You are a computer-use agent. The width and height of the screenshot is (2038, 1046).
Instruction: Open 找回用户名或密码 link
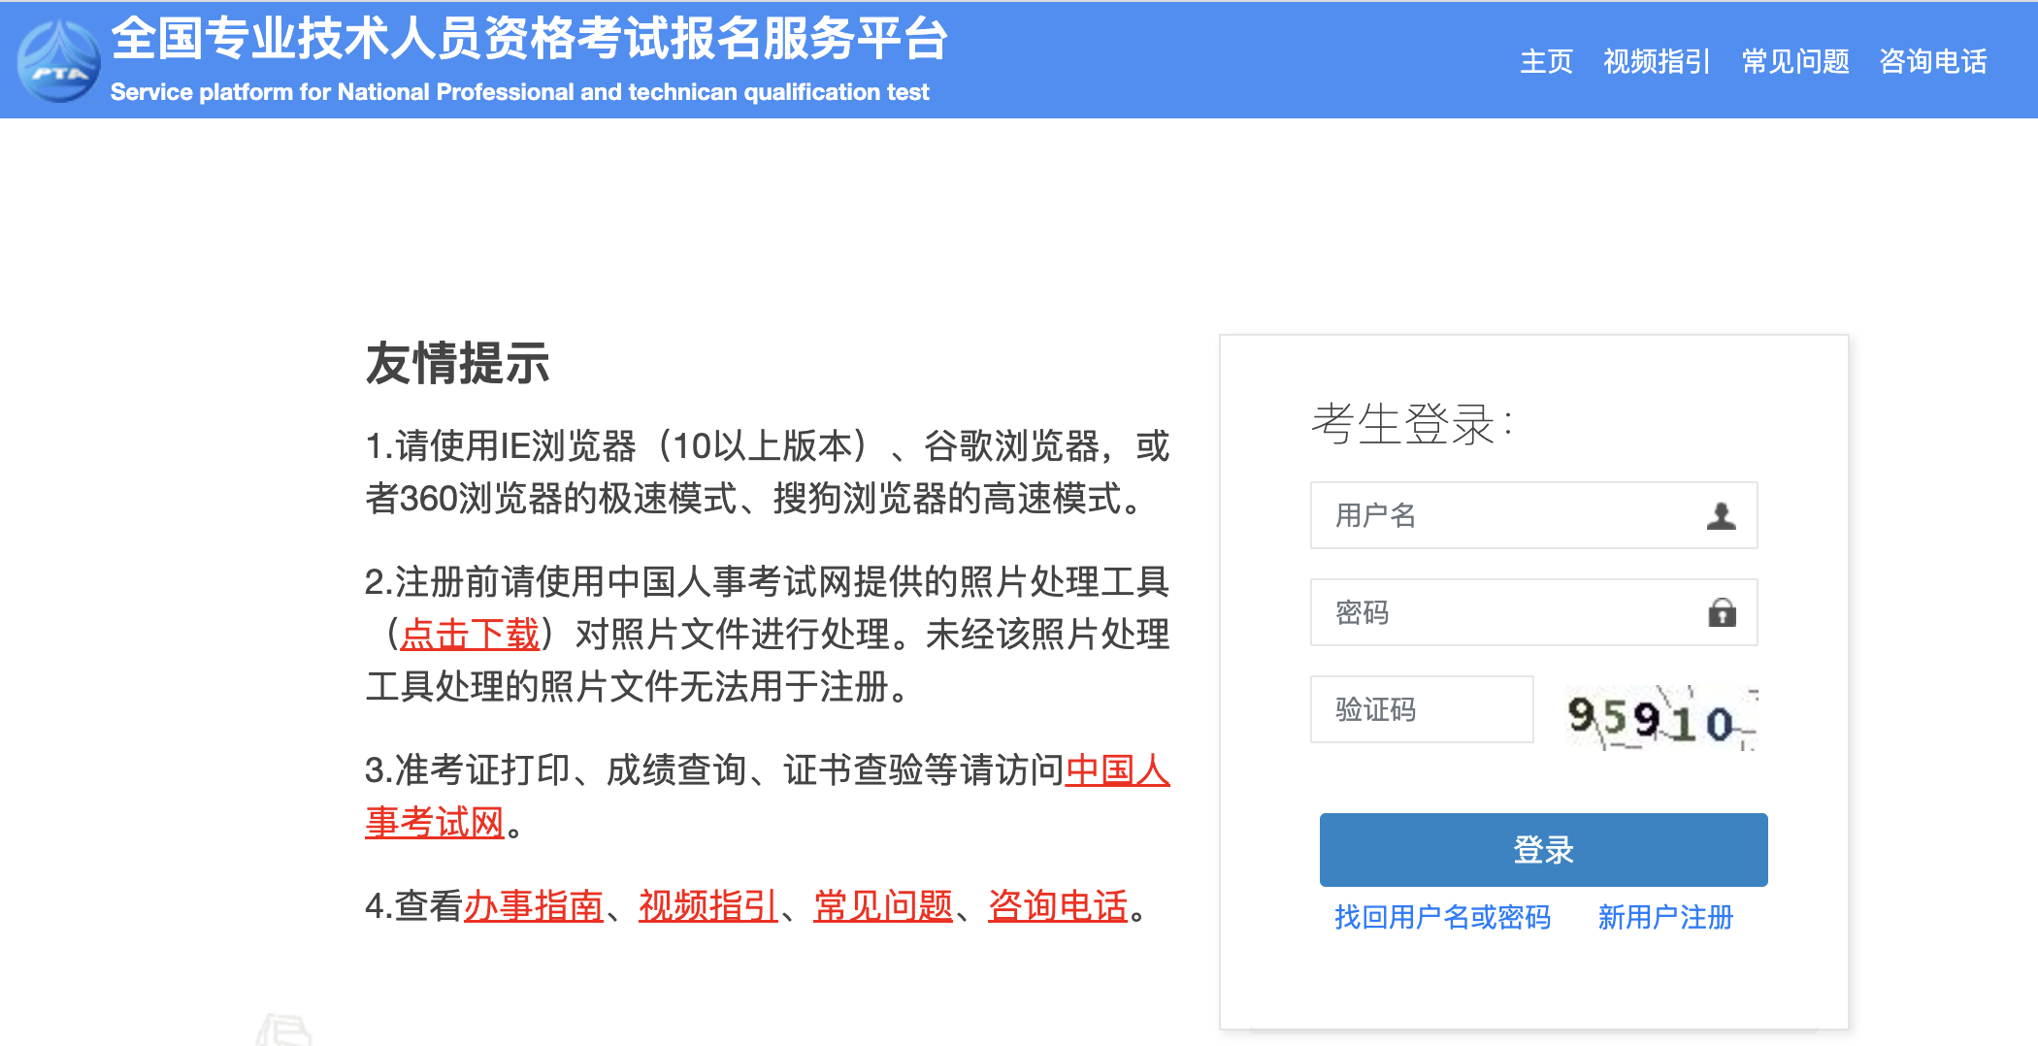pos(1442,917)
